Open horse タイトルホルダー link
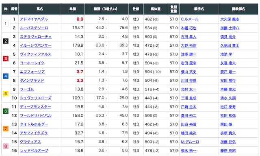This screenshot has height=156, width=260. (34, 124)
